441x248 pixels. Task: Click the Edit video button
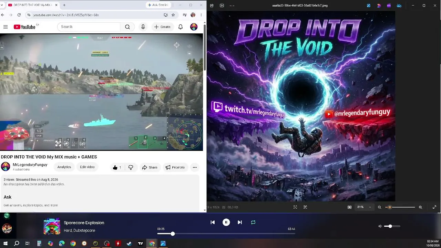pos(87,167)
